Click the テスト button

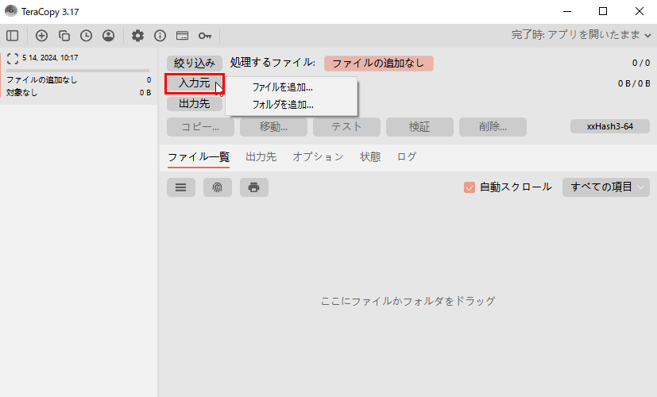click(x=346, y=127)
